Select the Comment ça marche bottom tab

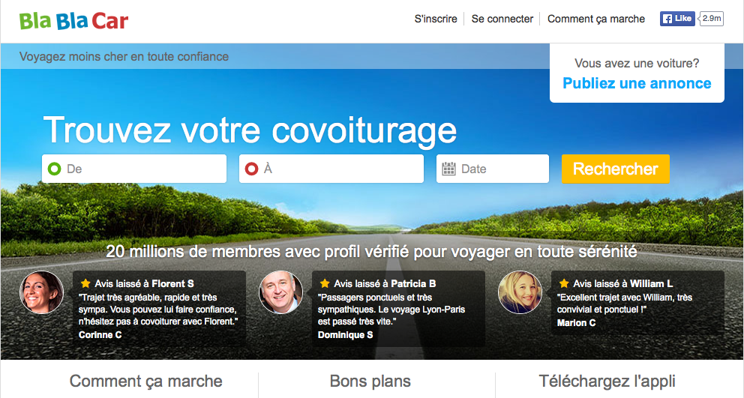pos(145,381)
